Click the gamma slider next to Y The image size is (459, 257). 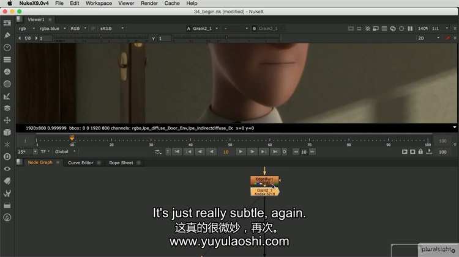pos(227,38)
